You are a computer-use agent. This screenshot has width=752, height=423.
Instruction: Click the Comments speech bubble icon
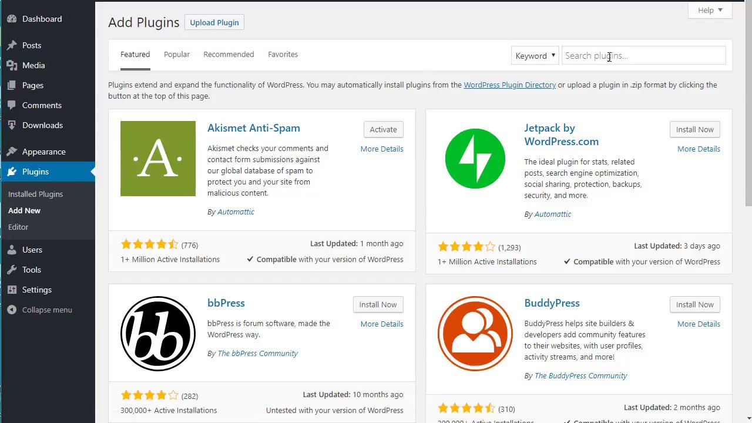click(12, 105)
